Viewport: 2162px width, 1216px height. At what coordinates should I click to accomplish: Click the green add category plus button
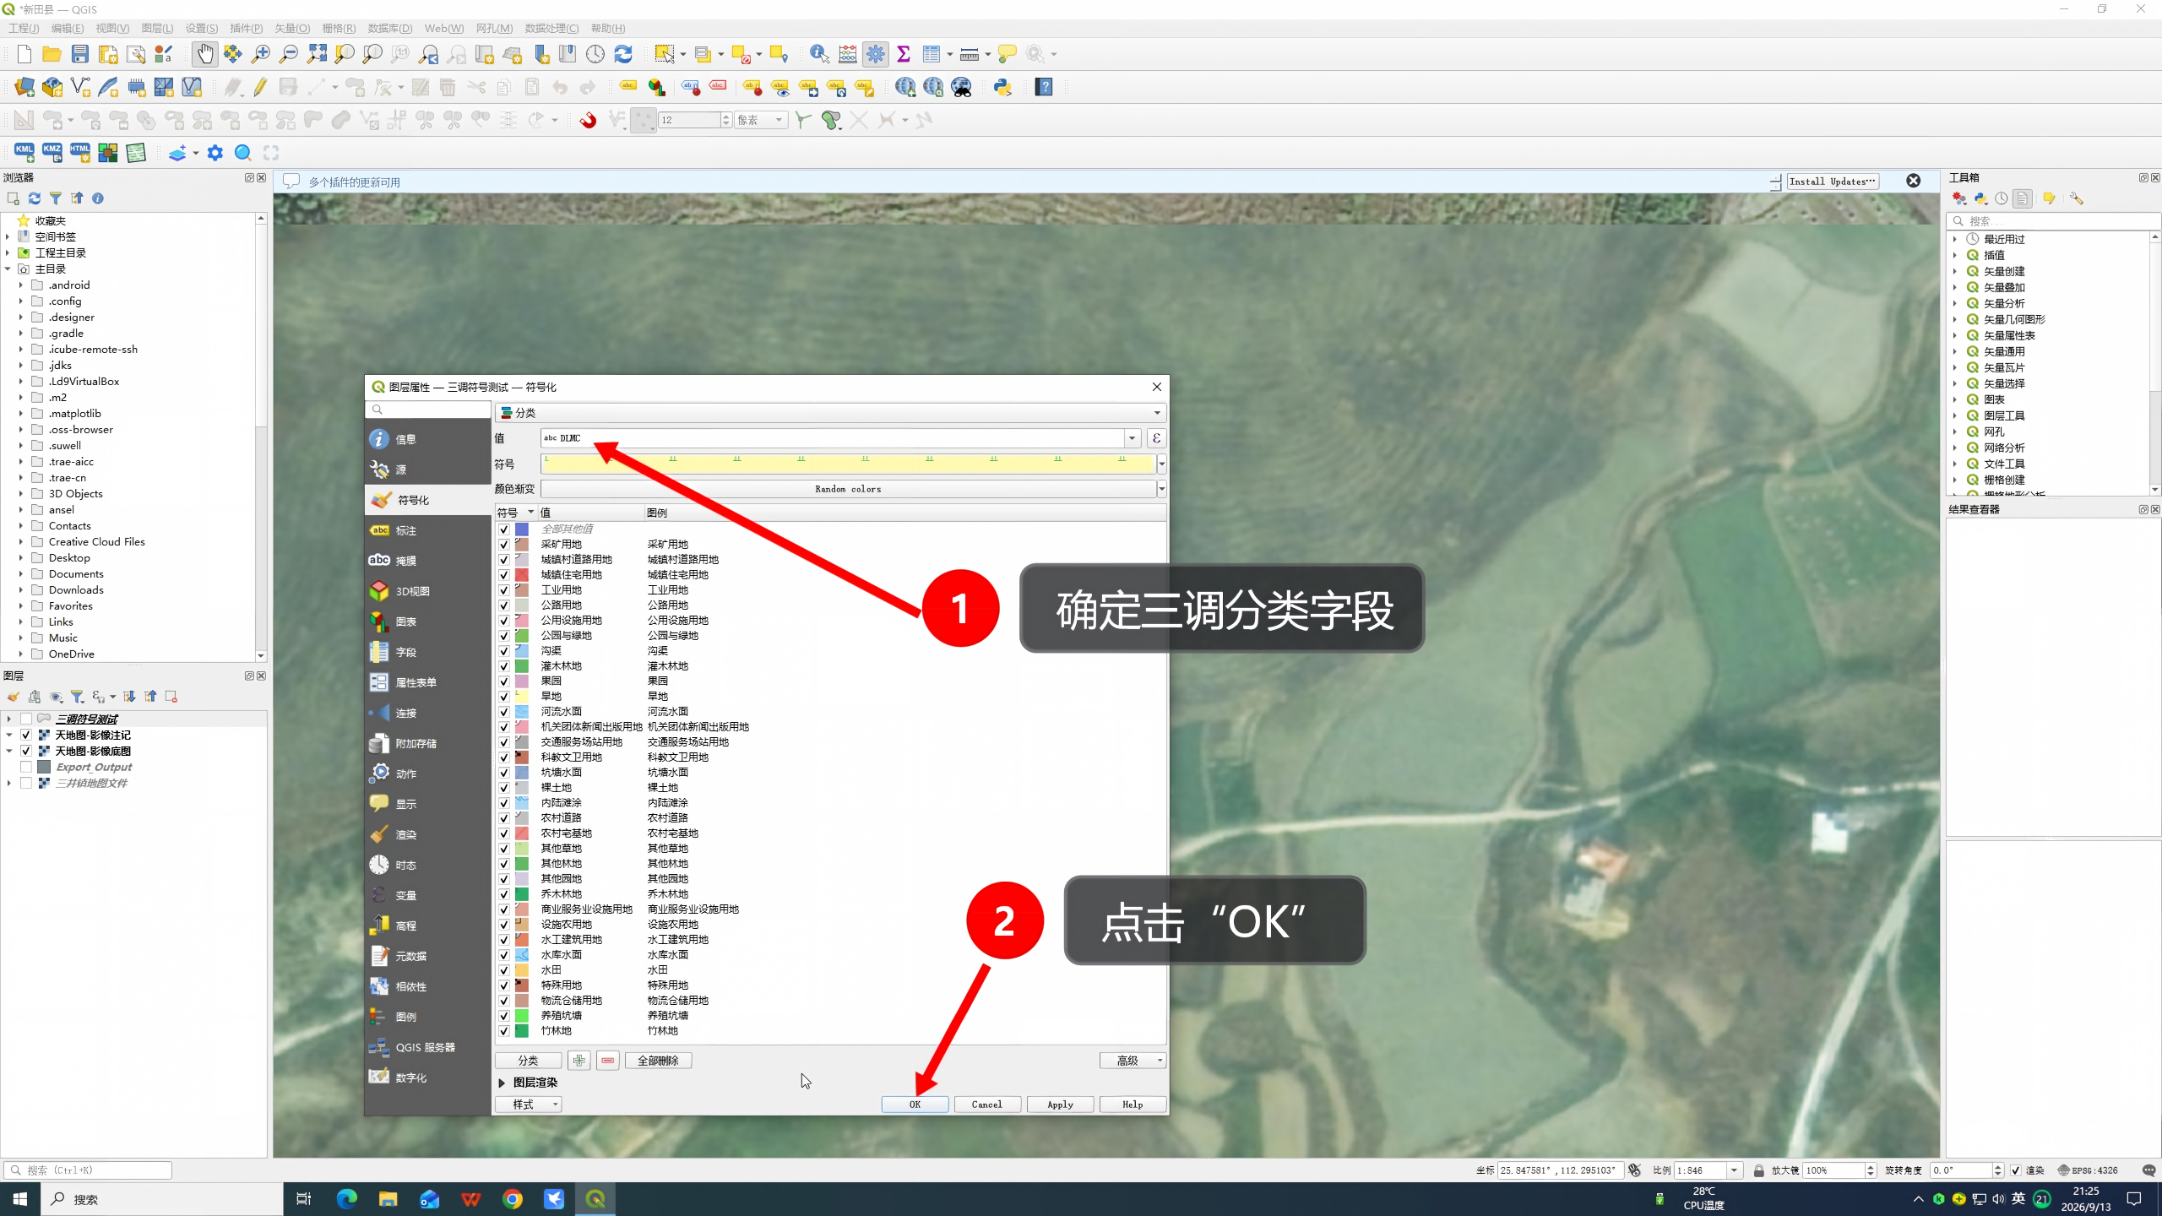(579, 1061)
